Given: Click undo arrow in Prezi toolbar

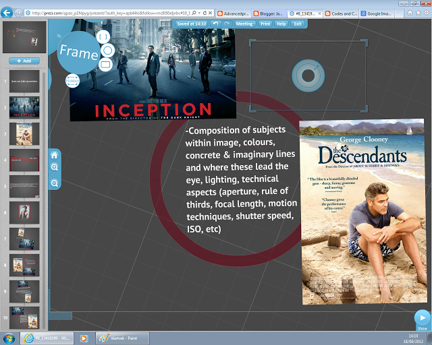Looking at the screenshot, I should 215,24.
